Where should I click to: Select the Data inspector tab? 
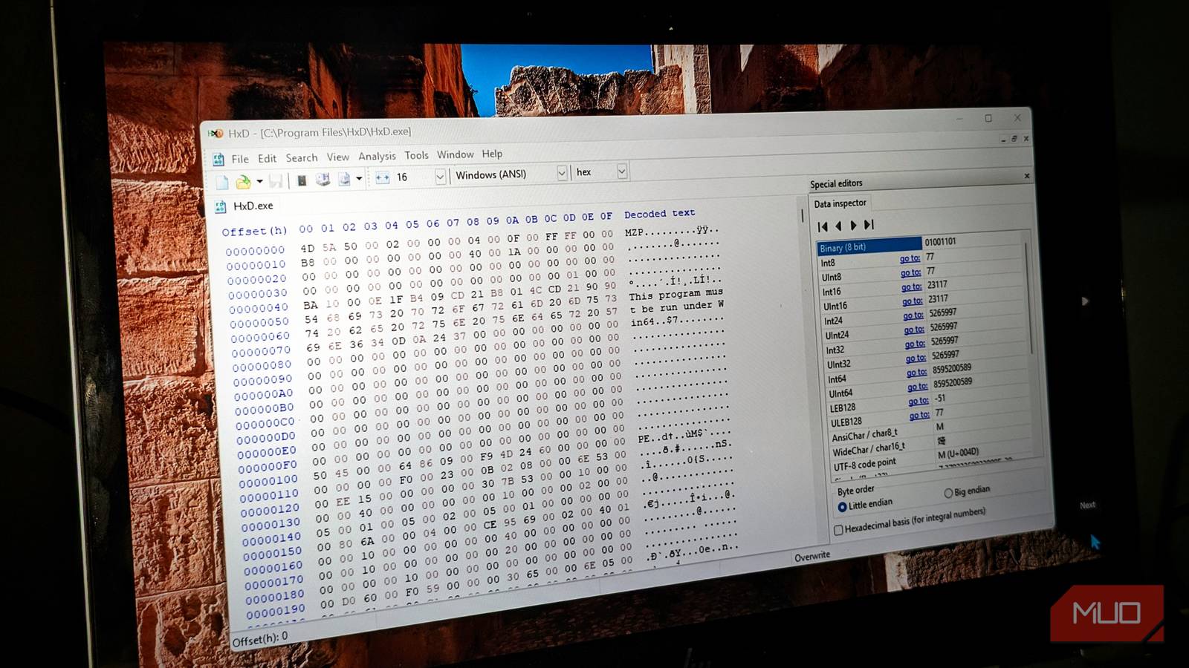click(x=840, y=203)
